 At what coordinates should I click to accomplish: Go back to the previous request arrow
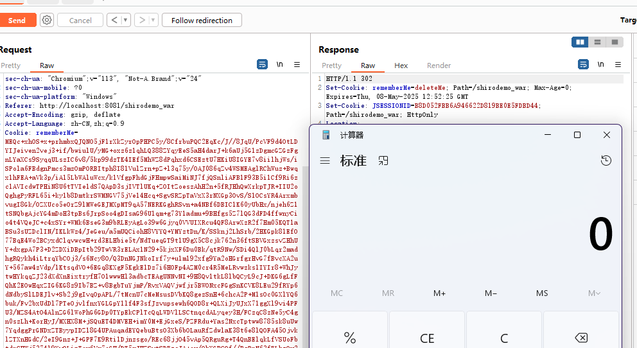click(114, 20)
